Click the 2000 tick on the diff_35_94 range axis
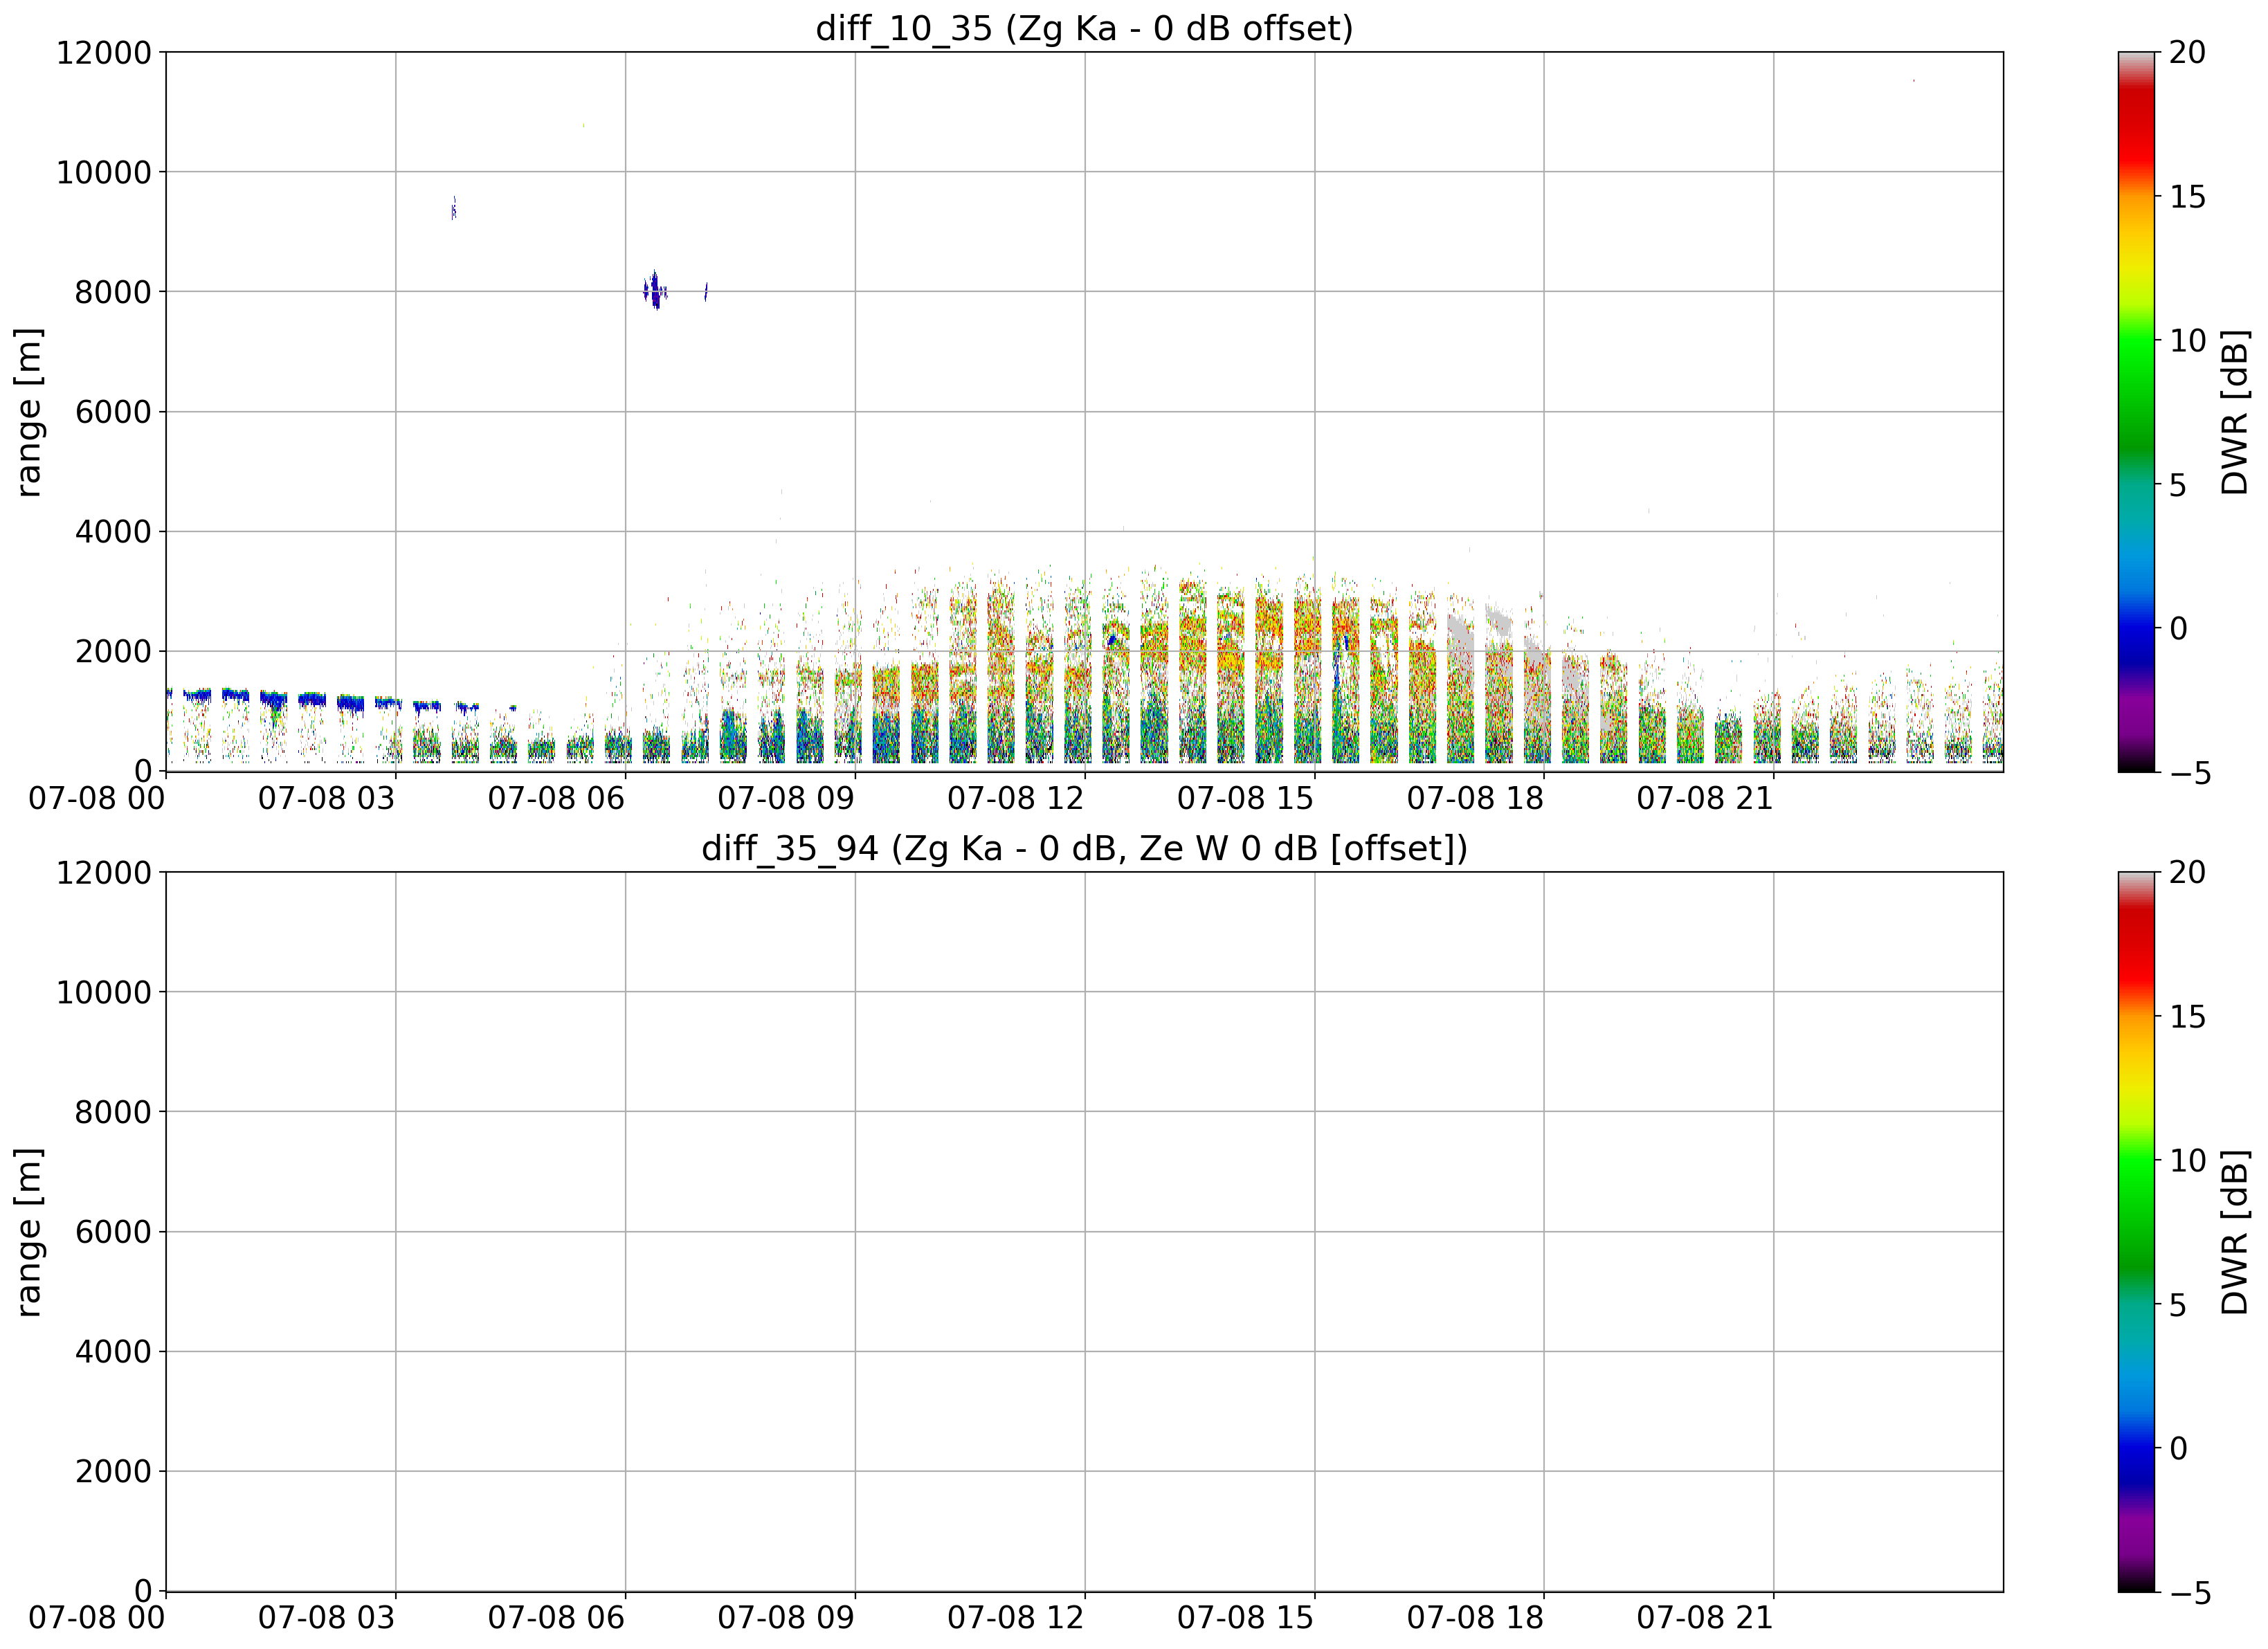Screen dimensions: 2268x1649 [x=113, y=1472]
